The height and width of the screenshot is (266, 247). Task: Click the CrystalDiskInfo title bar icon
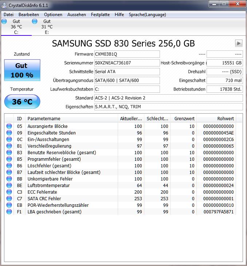pos(4,5)
